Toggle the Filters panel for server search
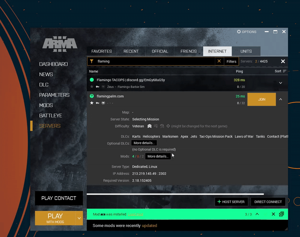 [231, 61]
